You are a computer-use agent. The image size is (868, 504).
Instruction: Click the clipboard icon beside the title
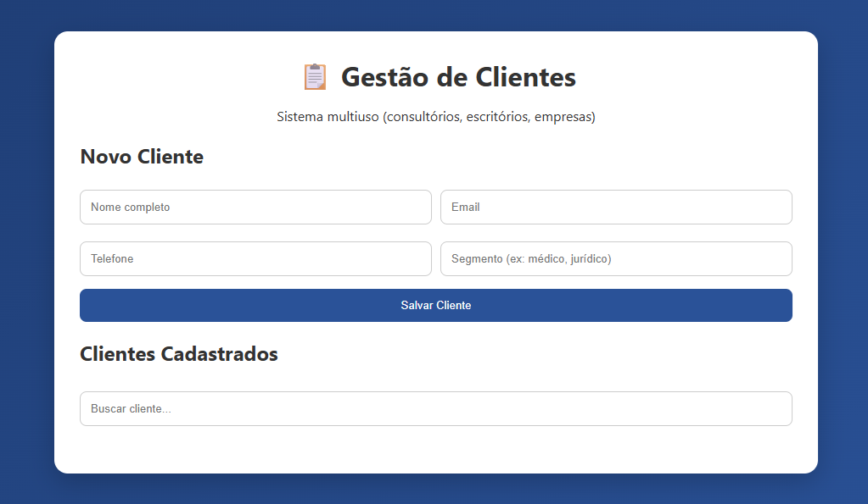point(315,77)
